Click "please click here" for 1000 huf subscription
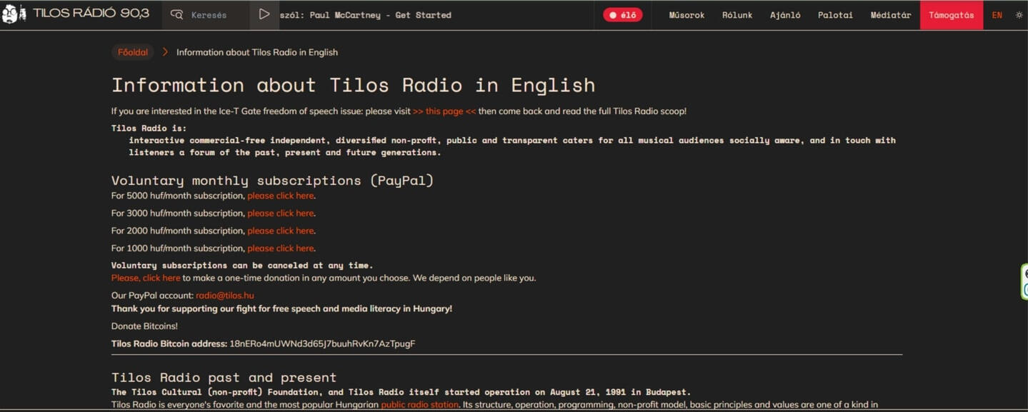This screenshot has height=412, width=1028. 280,248
